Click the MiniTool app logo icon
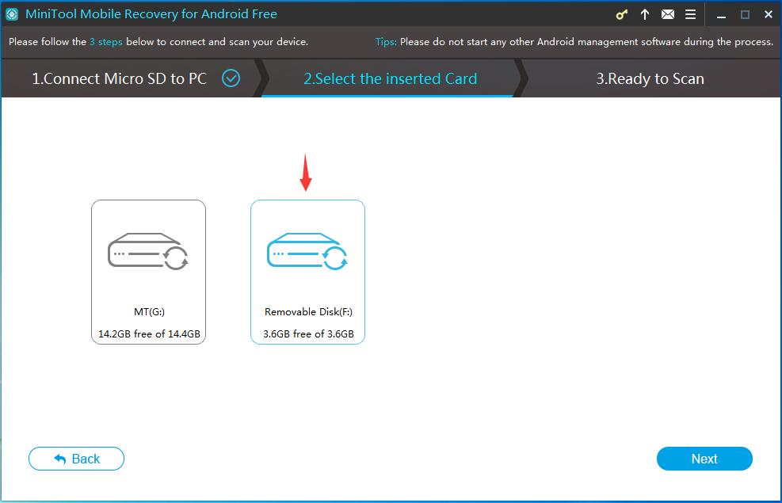Viewport: 782px width, 503px height. tap(12, 14)
